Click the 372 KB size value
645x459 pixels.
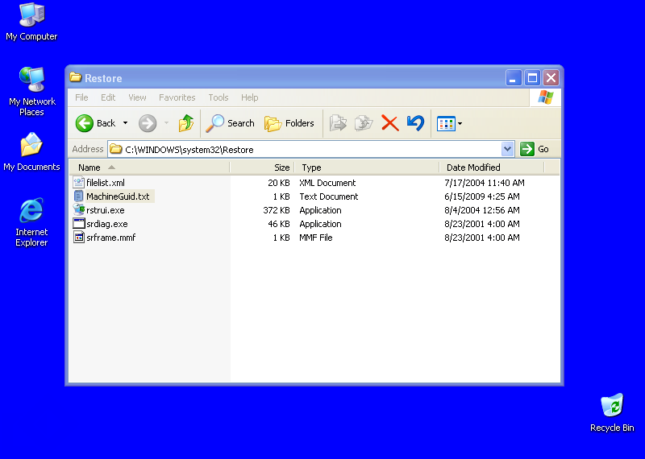pos(277,210)
